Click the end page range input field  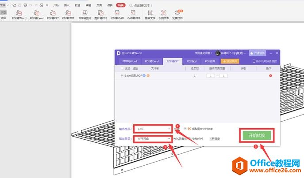[223, 76]
